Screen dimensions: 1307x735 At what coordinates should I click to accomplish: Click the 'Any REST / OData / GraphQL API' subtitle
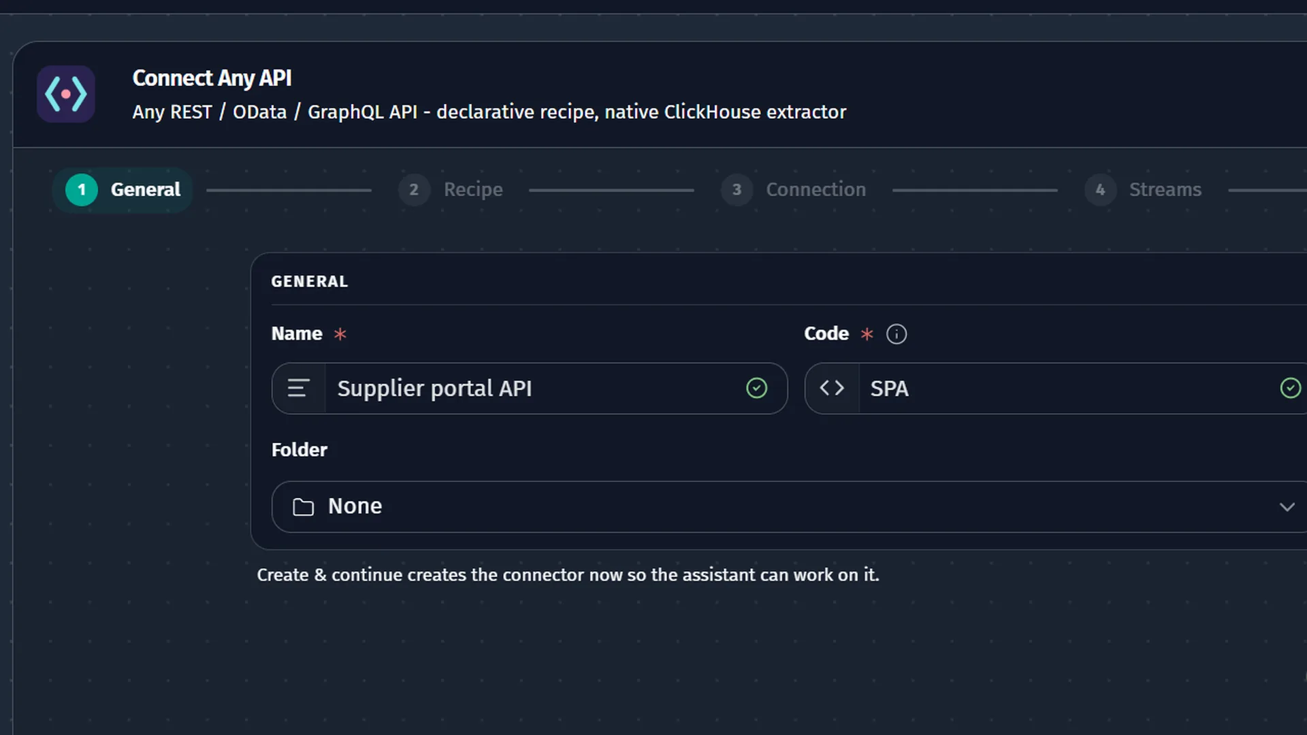[x=489, y=112]
